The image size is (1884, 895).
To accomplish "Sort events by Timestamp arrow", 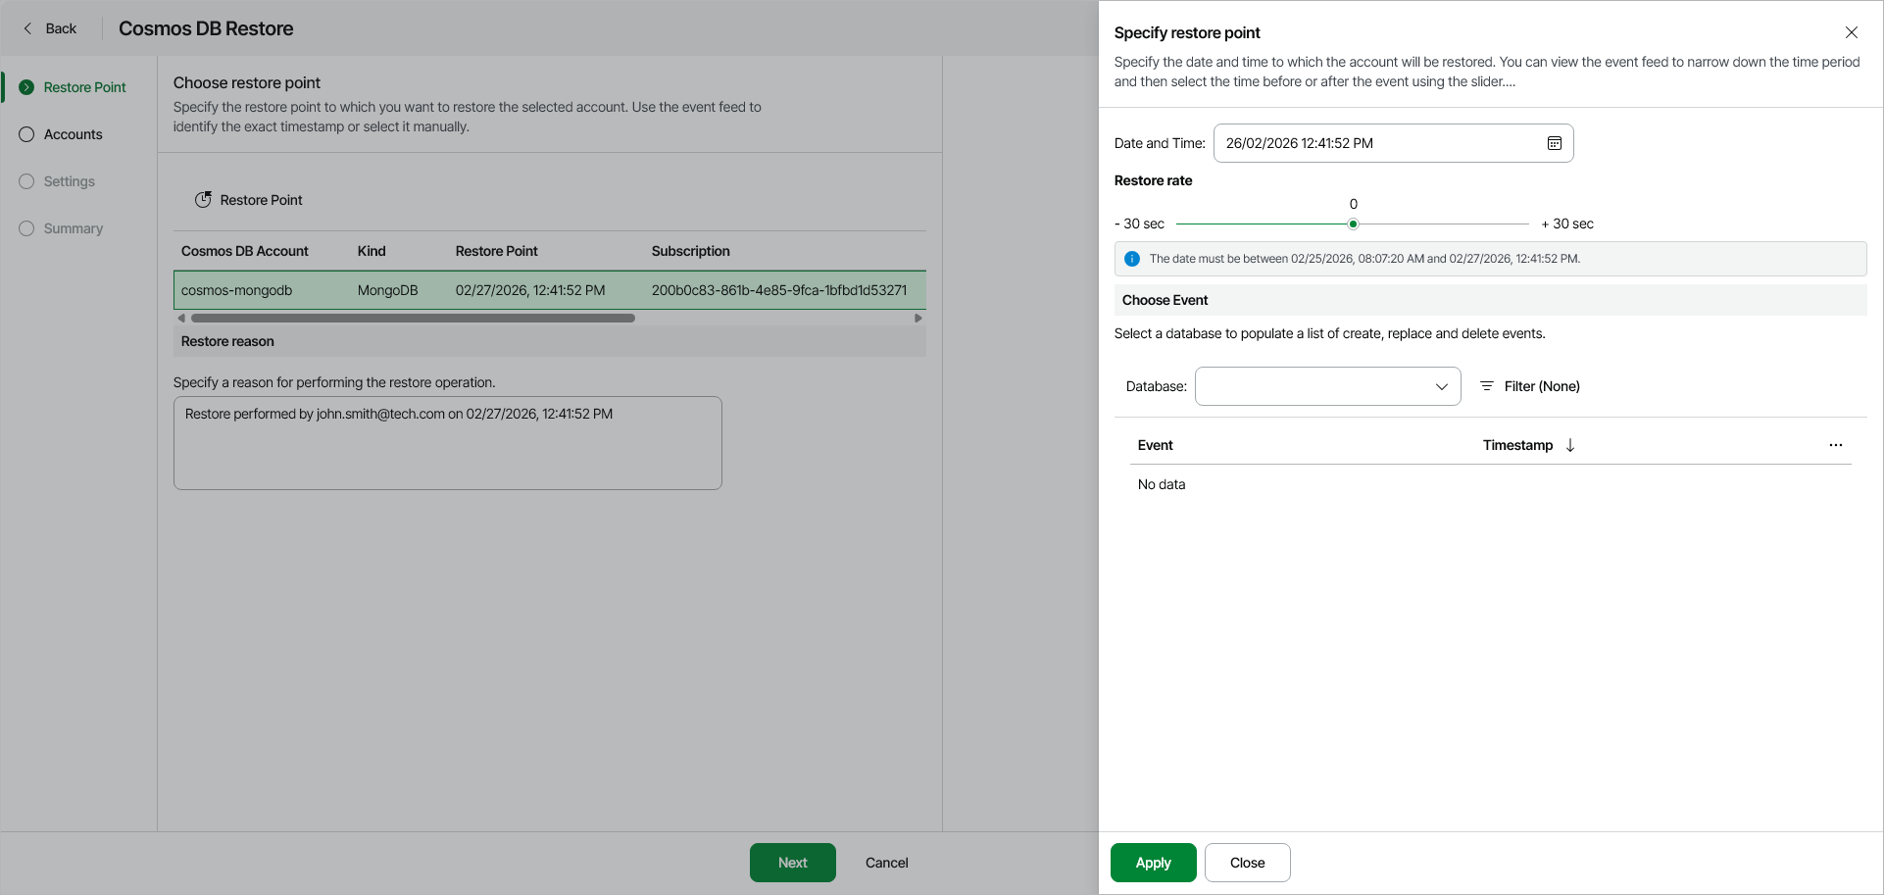I will [x=1570, y=445].
